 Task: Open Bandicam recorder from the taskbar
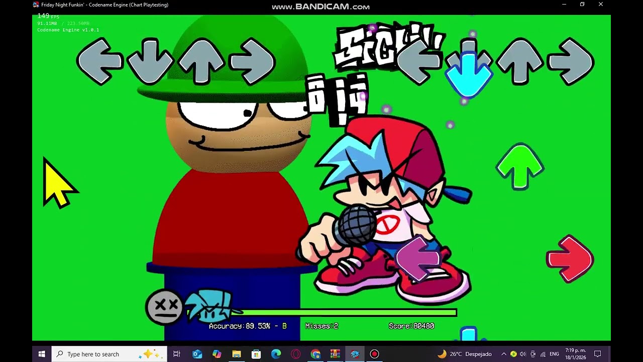[x=374, y=354]
